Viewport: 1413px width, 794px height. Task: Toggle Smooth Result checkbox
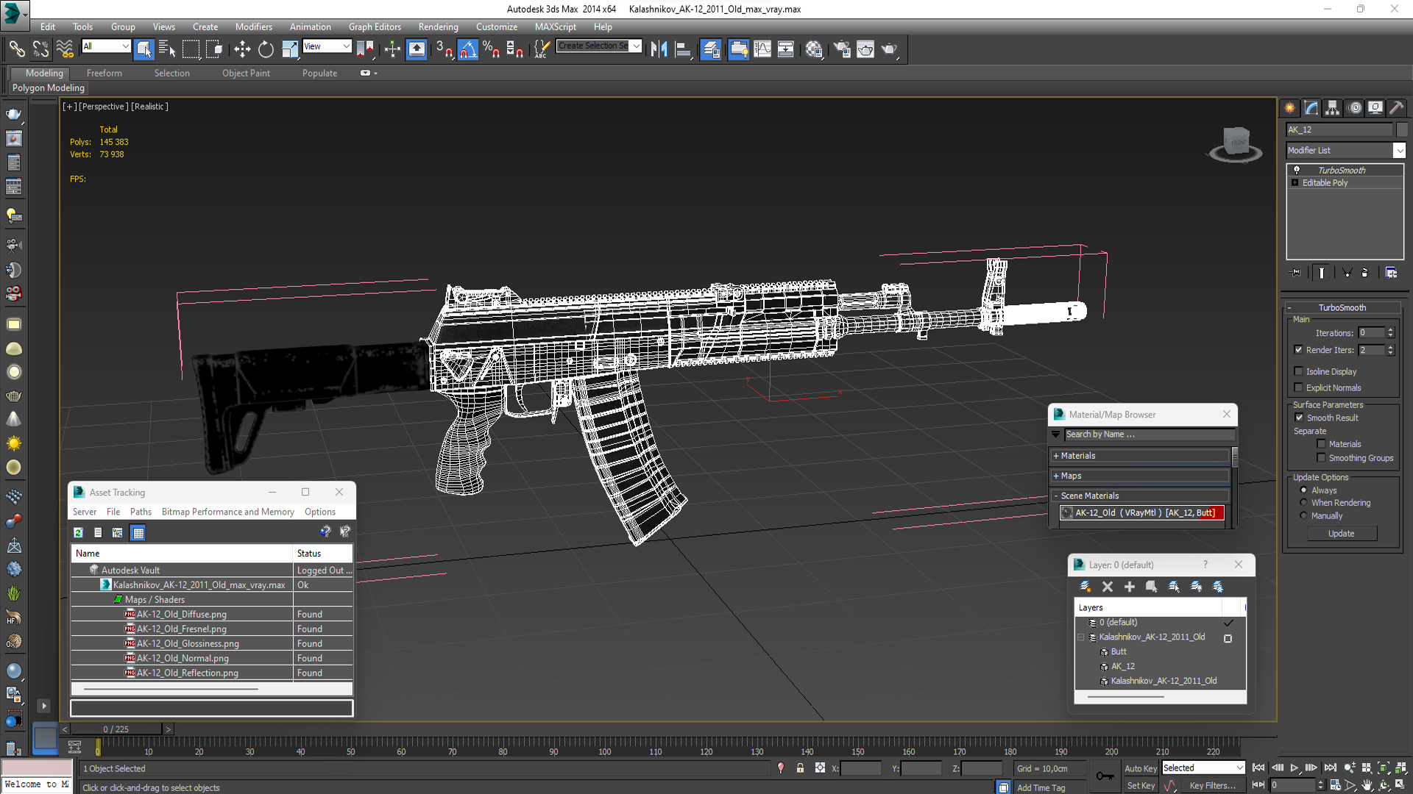1299,418
